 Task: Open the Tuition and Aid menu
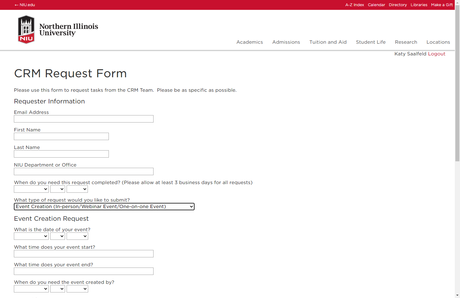pos(328,42)
